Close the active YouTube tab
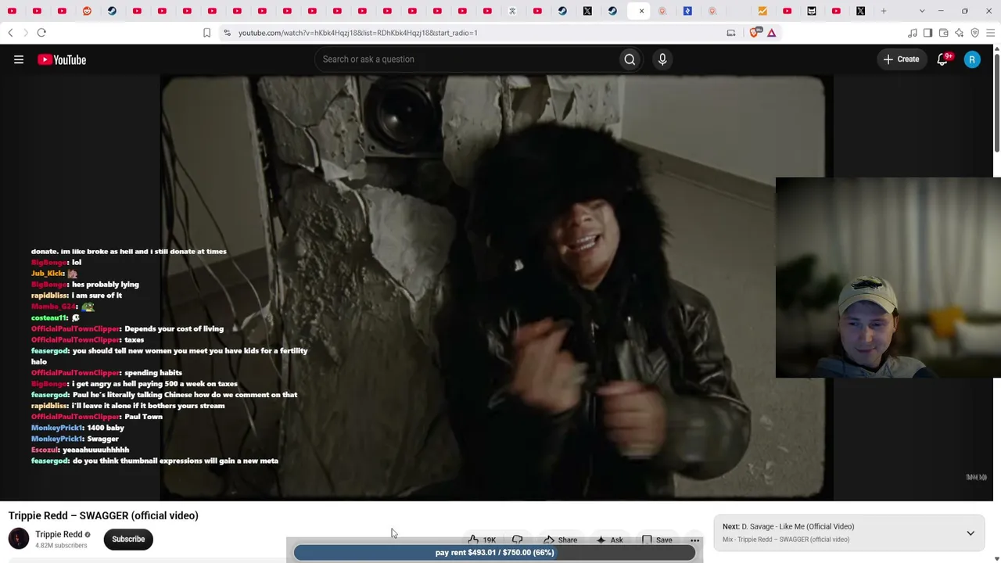Image resolution: width=1001 pixels, height=563 pixels. pos(641,11)
